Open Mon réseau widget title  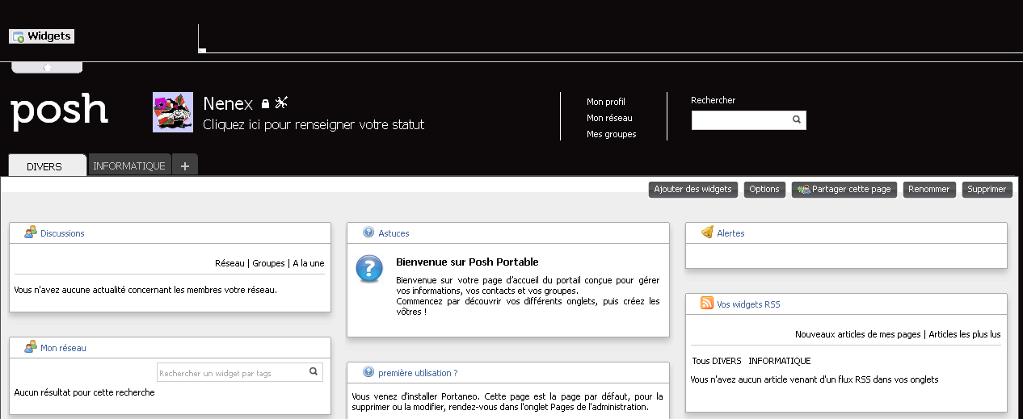[x=63, y=348]
